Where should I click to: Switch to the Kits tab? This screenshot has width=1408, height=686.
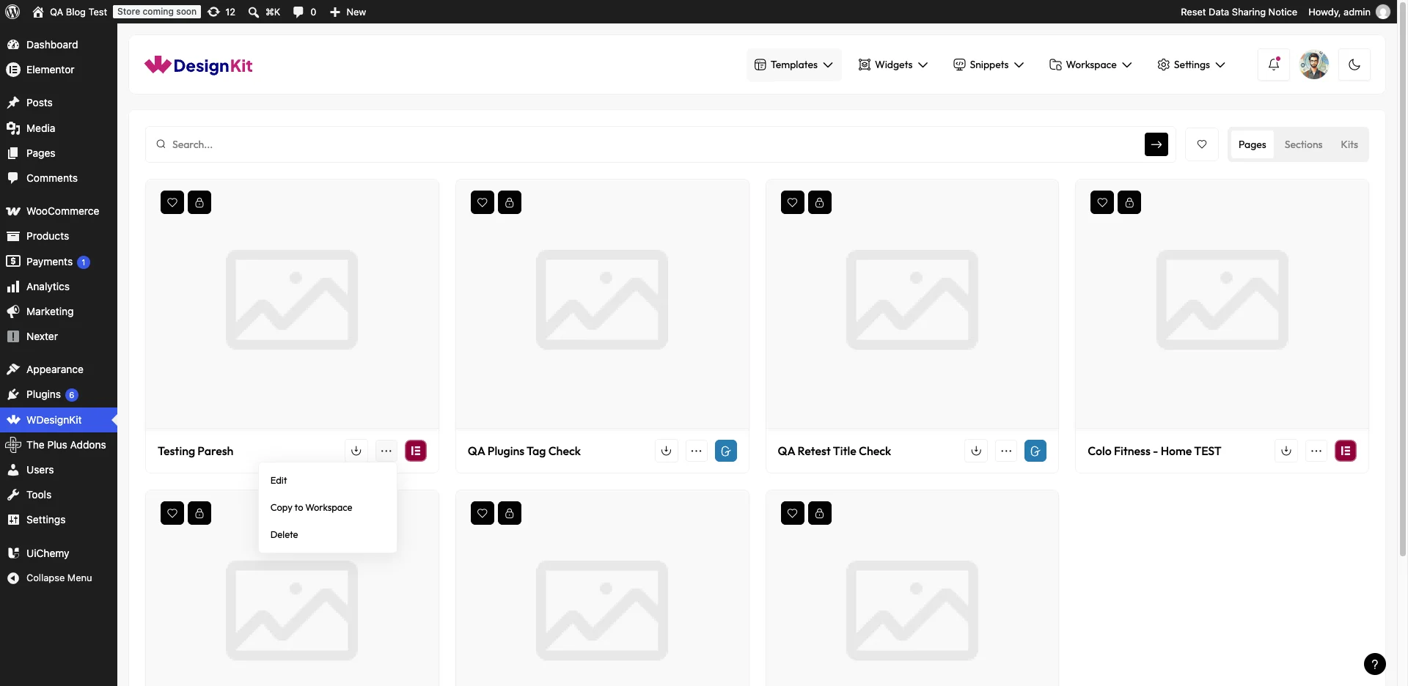1349,144
